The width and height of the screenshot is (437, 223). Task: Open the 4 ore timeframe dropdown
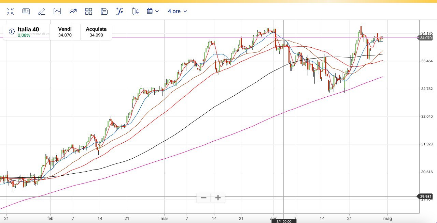[177, 11]
